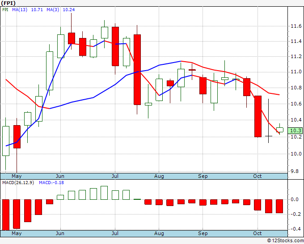Click the tallest green MACD bar in late June
This screenshot has height=244, width=304.
tap(104, 193)
